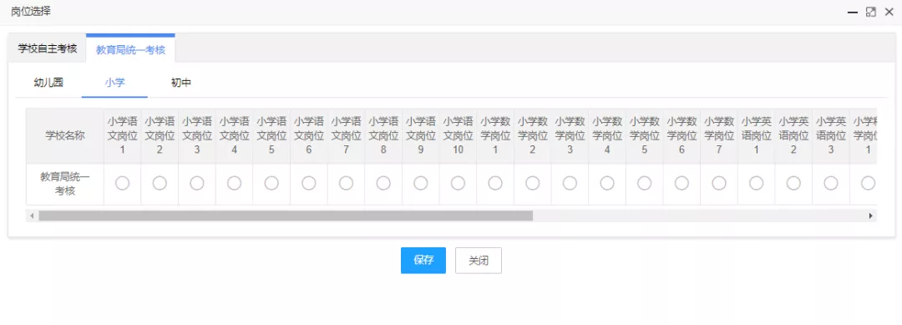Minimize the 岗位选择 dialog
Image resolution: width=902 pixels, height=325 pixels.
click(x=853, y=12)
